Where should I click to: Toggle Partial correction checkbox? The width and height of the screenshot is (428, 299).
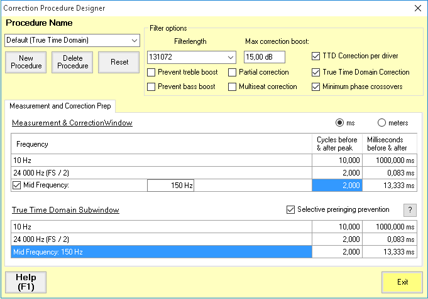click(x=233, y=72)
